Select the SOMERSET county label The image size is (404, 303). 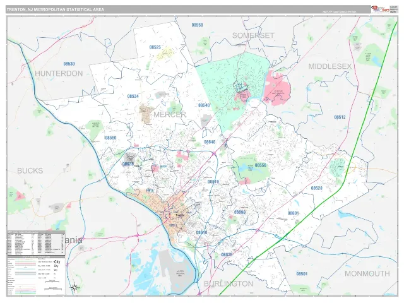tap(253, 35)
